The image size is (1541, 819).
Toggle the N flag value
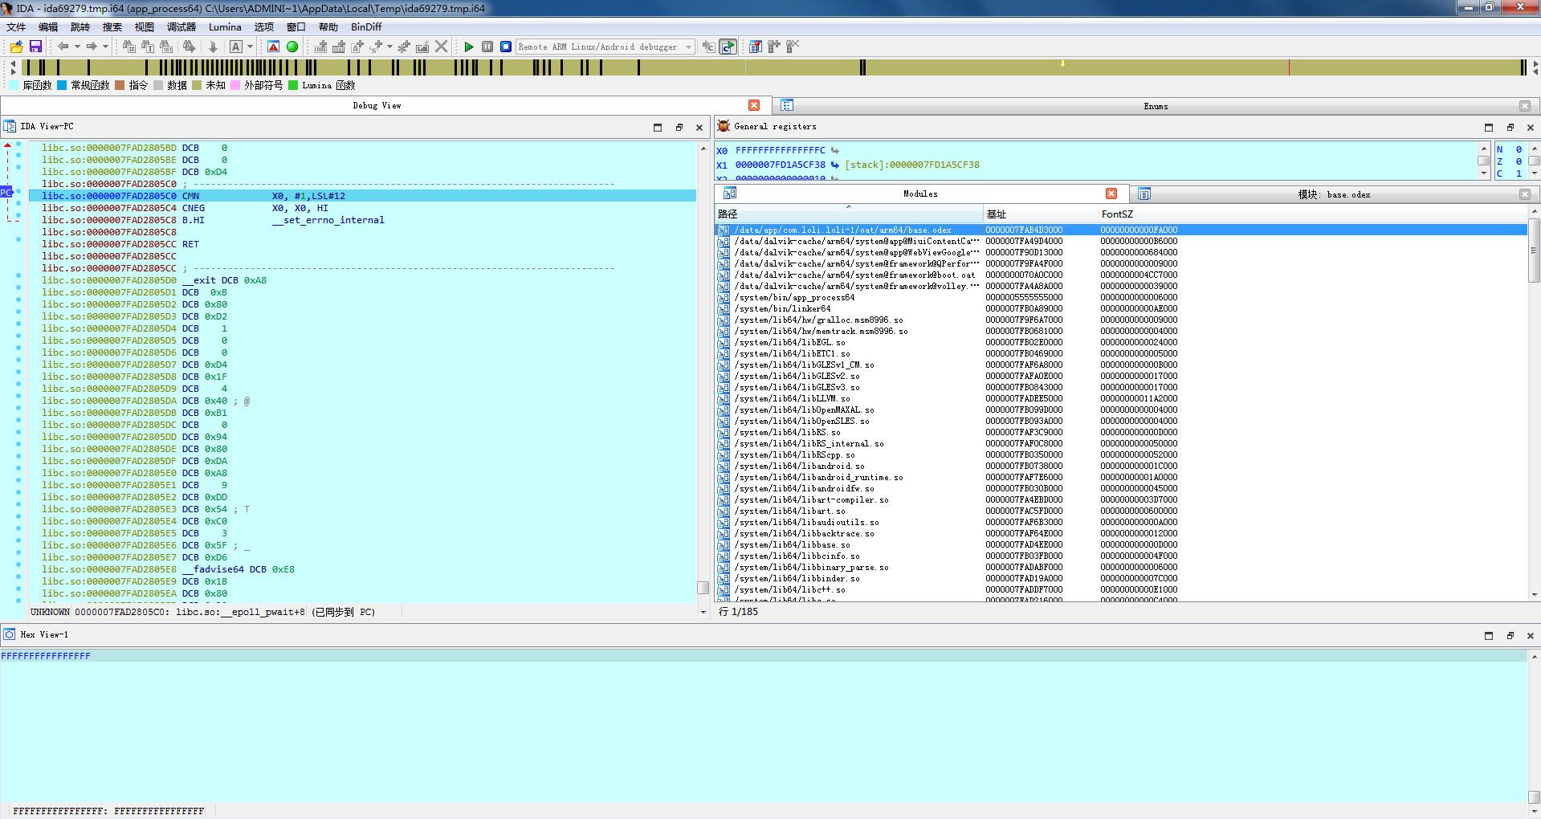(x=1518, y=149)
